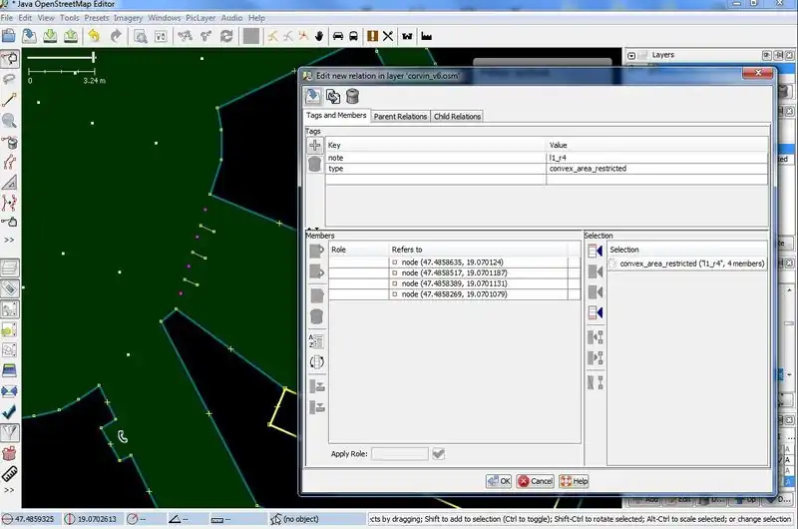Select the Draw nodes tool

tap(10, 100)
